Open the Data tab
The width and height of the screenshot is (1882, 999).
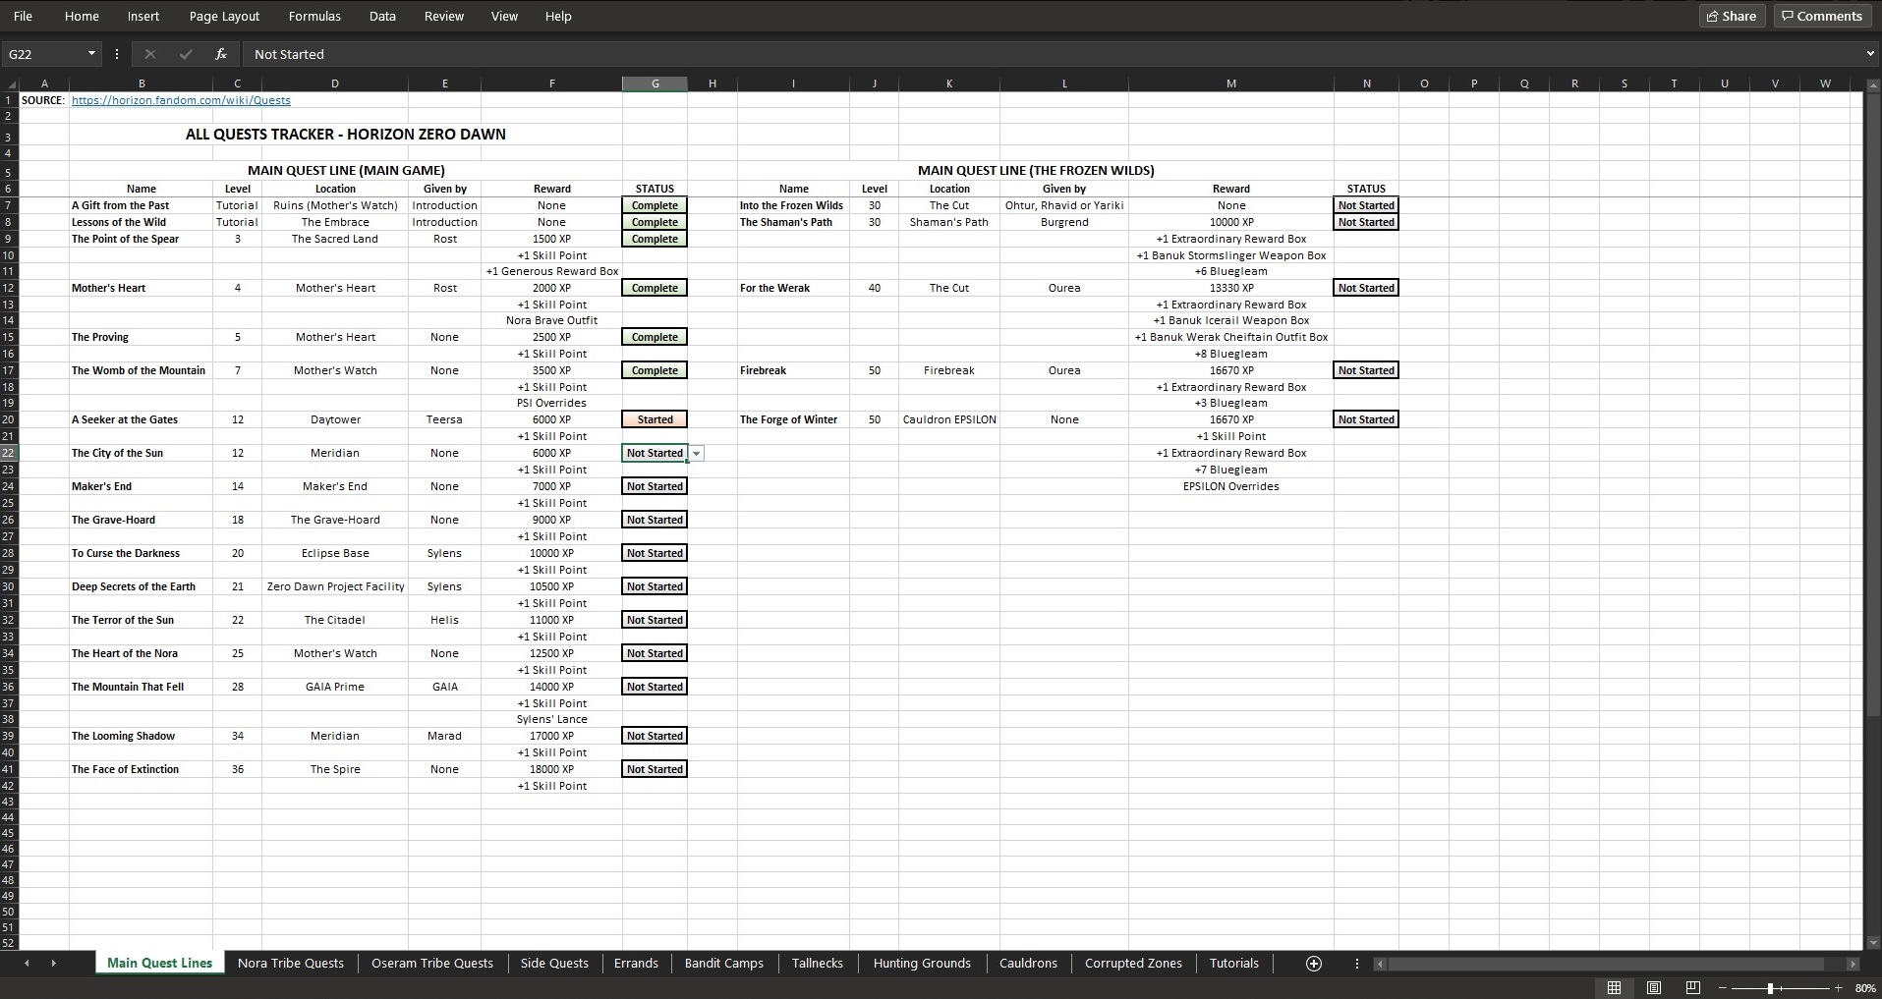(x=382, y=16)
